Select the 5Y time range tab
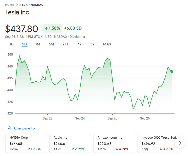Viewport: 188px width, 156px height. click(x=92, y=44)
